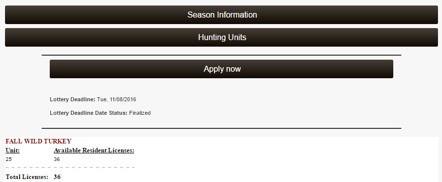Viewport: 442px width, 182px height.
Task: Select the Lottery Deadline Date Status label
Action: [89, 113]
